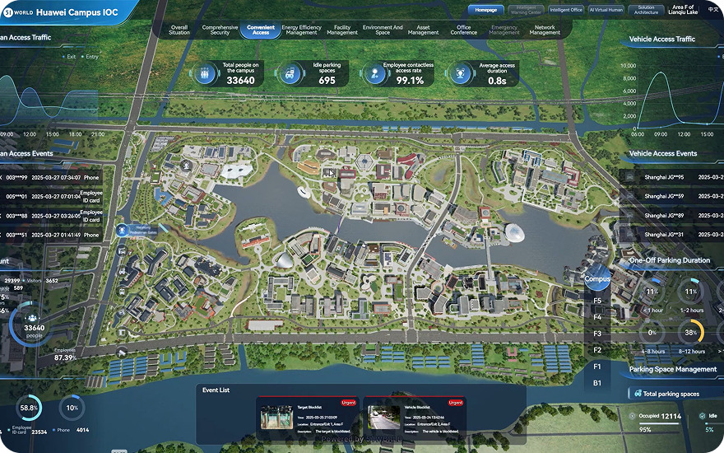The height and width of the screenshot is (453, 724).
Task: Click the Idle parking indicator icon
Action: pos(702,416)
